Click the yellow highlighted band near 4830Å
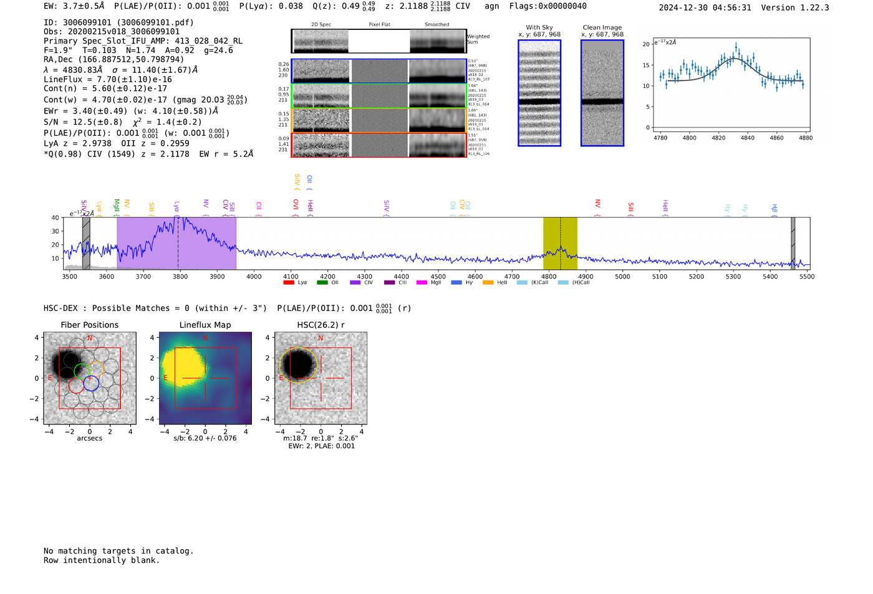This screenshot has height=594, width=873. (560, 243)
